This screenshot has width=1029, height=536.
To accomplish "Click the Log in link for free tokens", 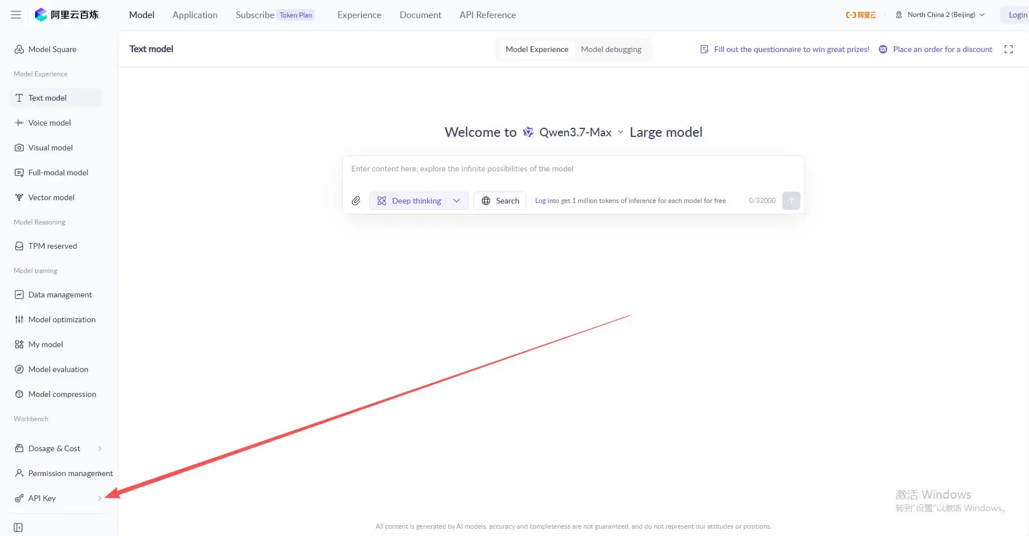I will click(541, 201).
